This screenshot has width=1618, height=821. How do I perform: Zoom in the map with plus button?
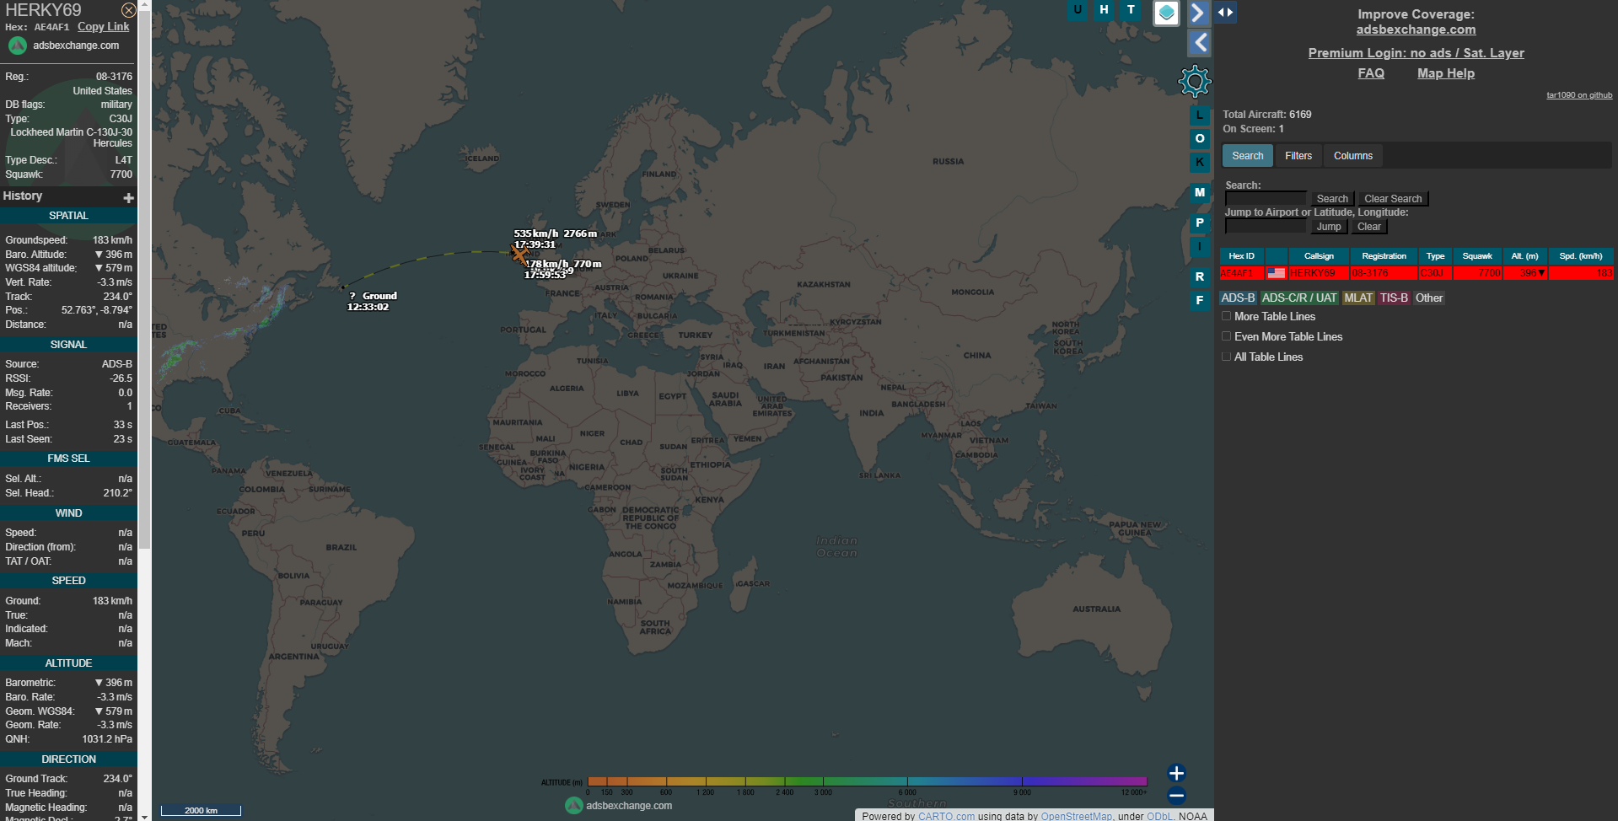[x=1176, y=773]
